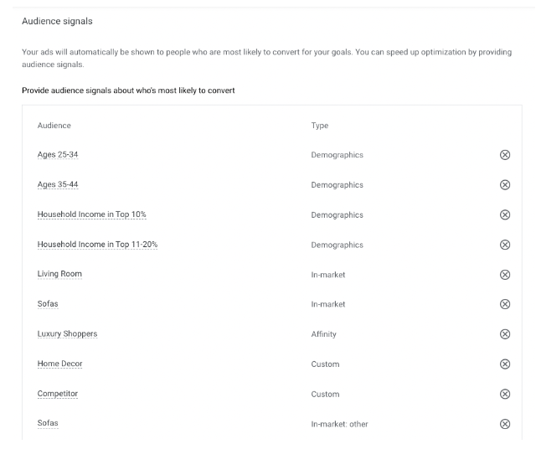The height and width of the screenshot is (470, 536).
Task: Remove Household Income in Top 10% signal
Action: pyautogui.click(x=504, y=214)
